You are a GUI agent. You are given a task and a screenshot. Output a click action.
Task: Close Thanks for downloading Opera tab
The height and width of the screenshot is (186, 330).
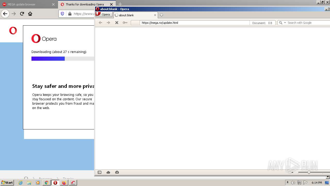(111, 4)
